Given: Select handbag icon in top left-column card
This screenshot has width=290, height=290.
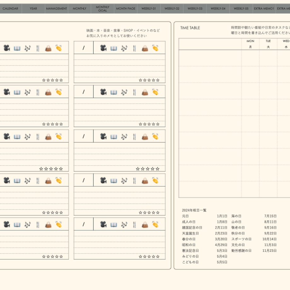Looking at the screenshot, I should 49,48.
